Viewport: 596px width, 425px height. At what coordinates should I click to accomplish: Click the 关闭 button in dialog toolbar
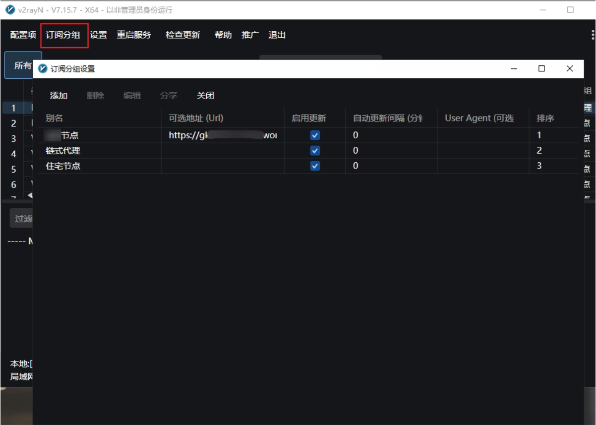click(205, 96)
